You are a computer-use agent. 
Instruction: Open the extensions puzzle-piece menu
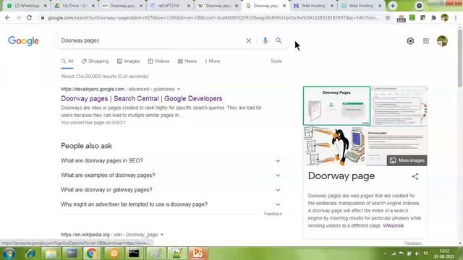click(433, 17)
